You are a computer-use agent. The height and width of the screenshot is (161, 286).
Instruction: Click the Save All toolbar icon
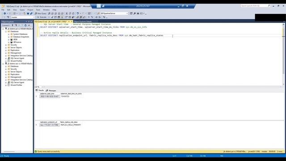[31, 13]
